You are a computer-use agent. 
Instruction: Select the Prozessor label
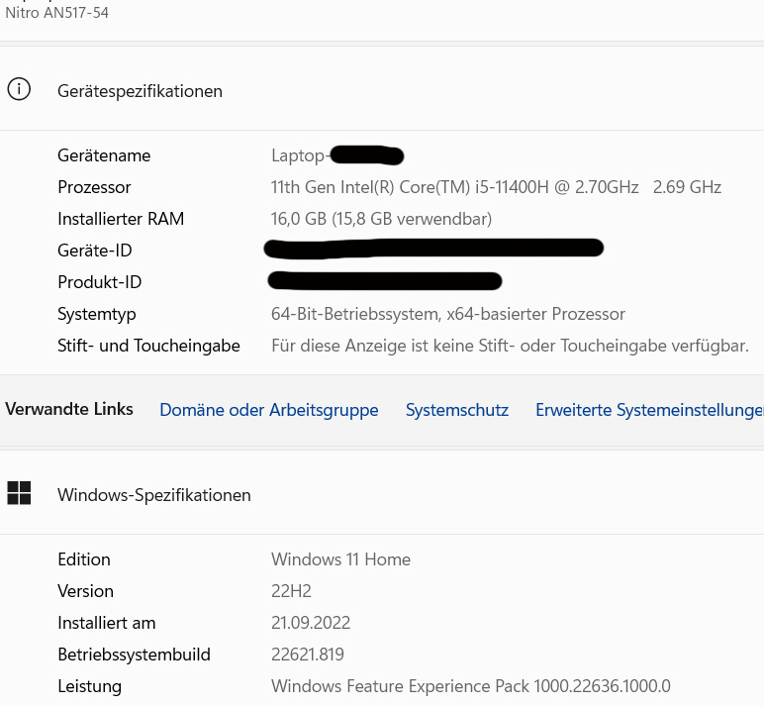[x=94, y=187]
